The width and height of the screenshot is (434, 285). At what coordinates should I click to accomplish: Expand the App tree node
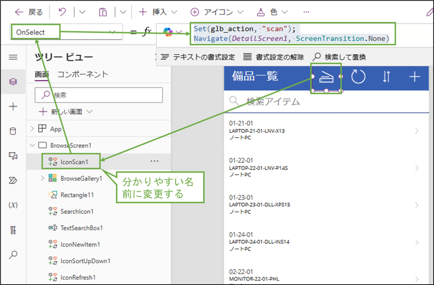pyautogui.click(x=32, y=129)
